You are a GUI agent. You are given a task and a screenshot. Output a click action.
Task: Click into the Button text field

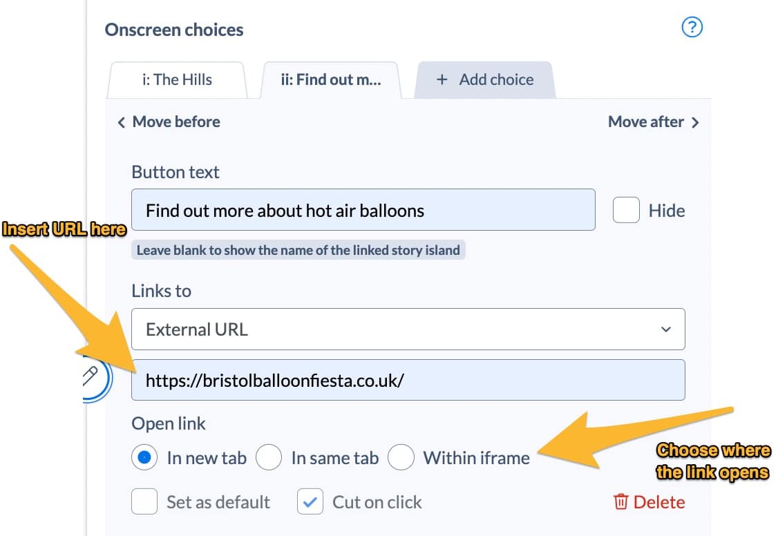tap(363, 210)
